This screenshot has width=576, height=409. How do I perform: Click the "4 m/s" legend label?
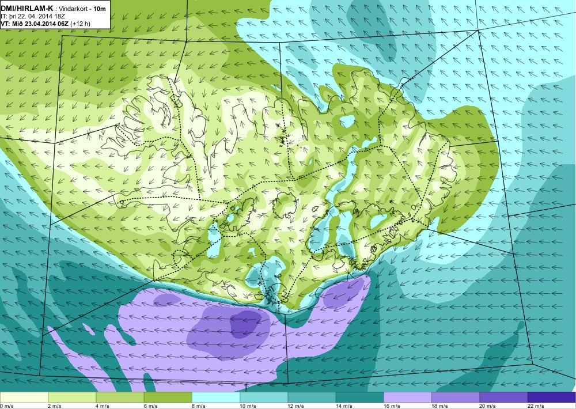(x=103, y=406)
